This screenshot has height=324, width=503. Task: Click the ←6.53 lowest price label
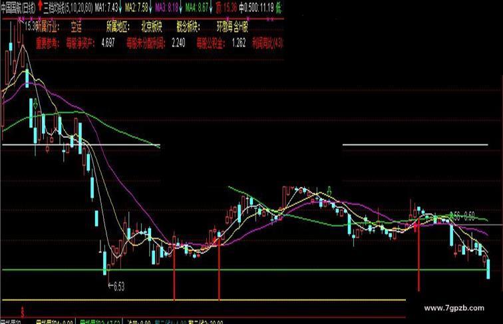click(x=116, y=286)
